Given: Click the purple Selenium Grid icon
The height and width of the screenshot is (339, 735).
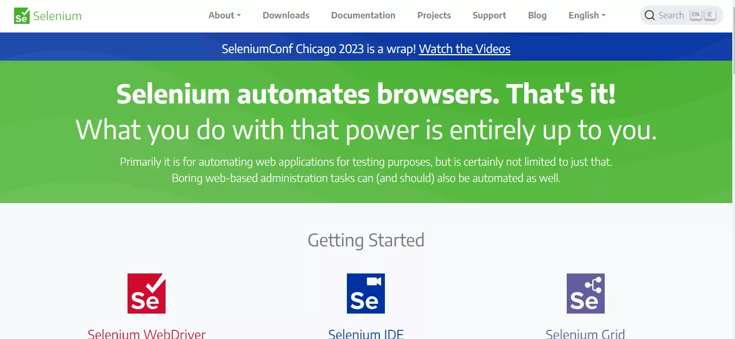Looking at the screenshot, I should pos(585,294).
